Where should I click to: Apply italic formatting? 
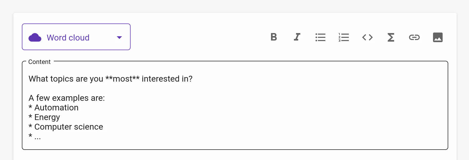[297, 37]
